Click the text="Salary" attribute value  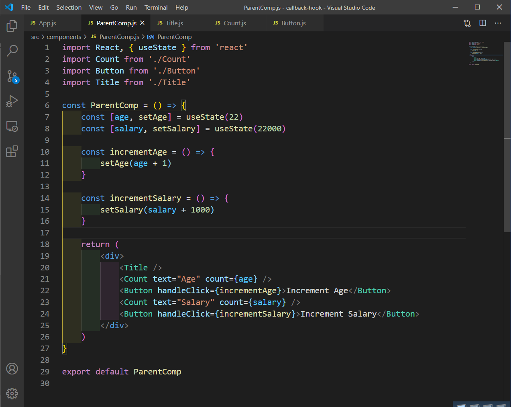[195, 302]
